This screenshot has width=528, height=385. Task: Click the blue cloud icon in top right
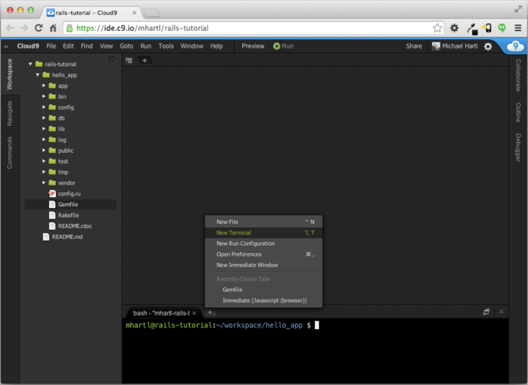coord(515,47)
